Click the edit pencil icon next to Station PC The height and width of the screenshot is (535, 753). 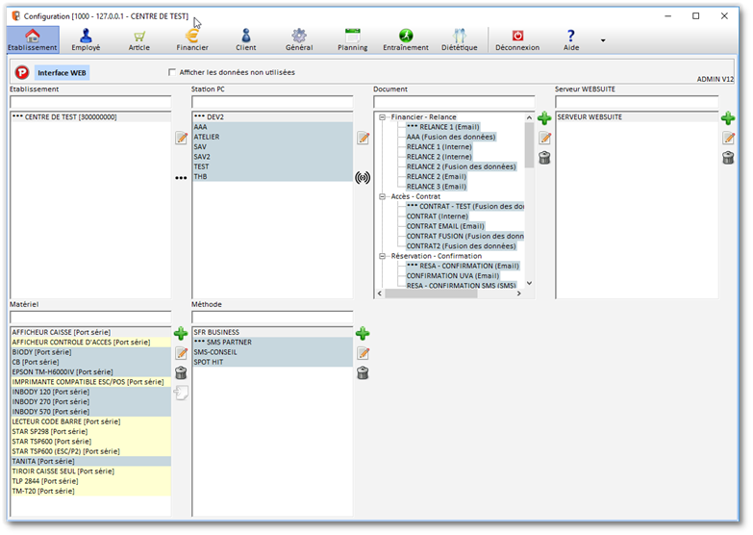(363, 139)
